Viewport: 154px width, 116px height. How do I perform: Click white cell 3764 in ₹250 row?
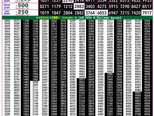click(x=90, y=13)
